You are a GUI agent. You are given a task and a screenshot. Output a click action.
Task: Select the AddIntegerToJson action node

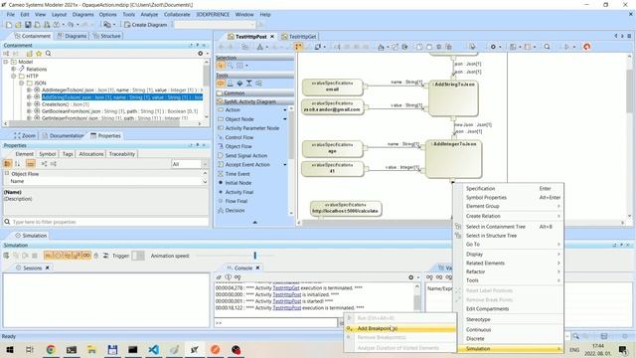(453, 159)
